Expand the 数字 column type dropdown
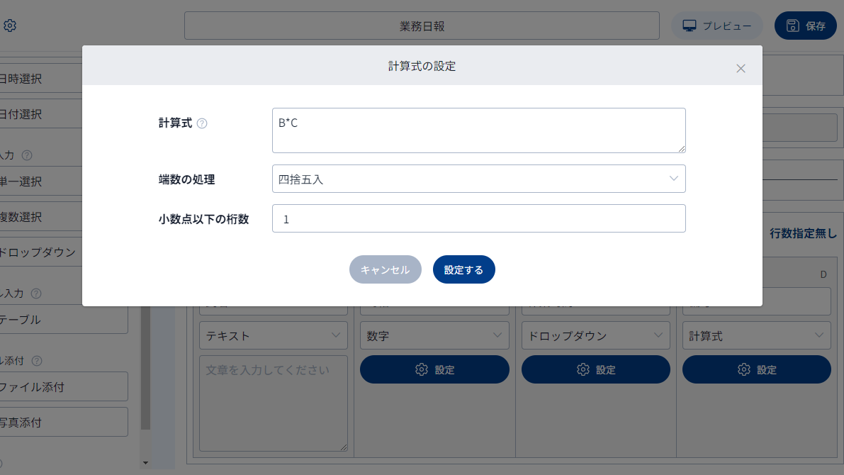 pyautogui.click(x=434, y=336)
